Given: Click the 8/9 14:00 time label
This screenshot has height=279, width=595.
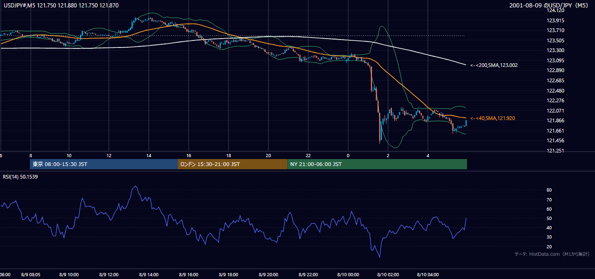Looking at the screenshot, I should pos(149,274).
